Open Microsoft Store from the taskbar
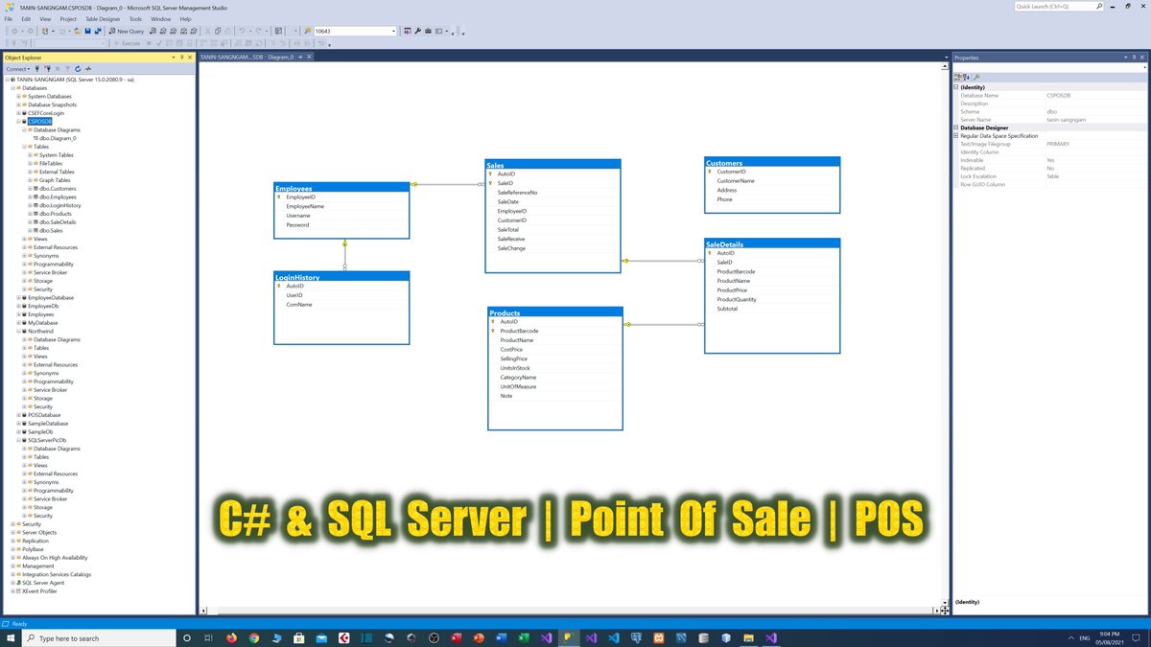 pyautogui.click(x=298, y=637)
